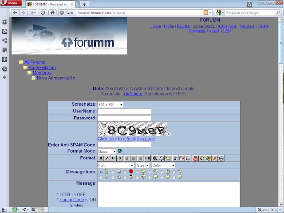This screenshot has height=213, width=284.
Task: Open the Opera sidebar history clock panel
Action: pos(5,69)
